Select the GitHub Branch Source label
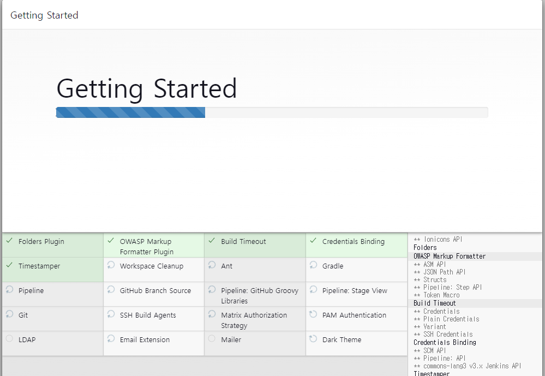This screenshot has height=376, width=545. click(155, 290)
